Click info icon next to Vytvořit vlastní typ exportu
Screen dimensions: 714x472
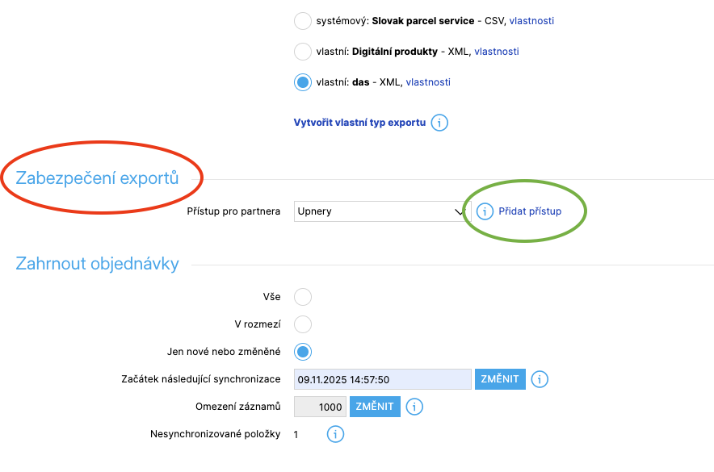439,123
